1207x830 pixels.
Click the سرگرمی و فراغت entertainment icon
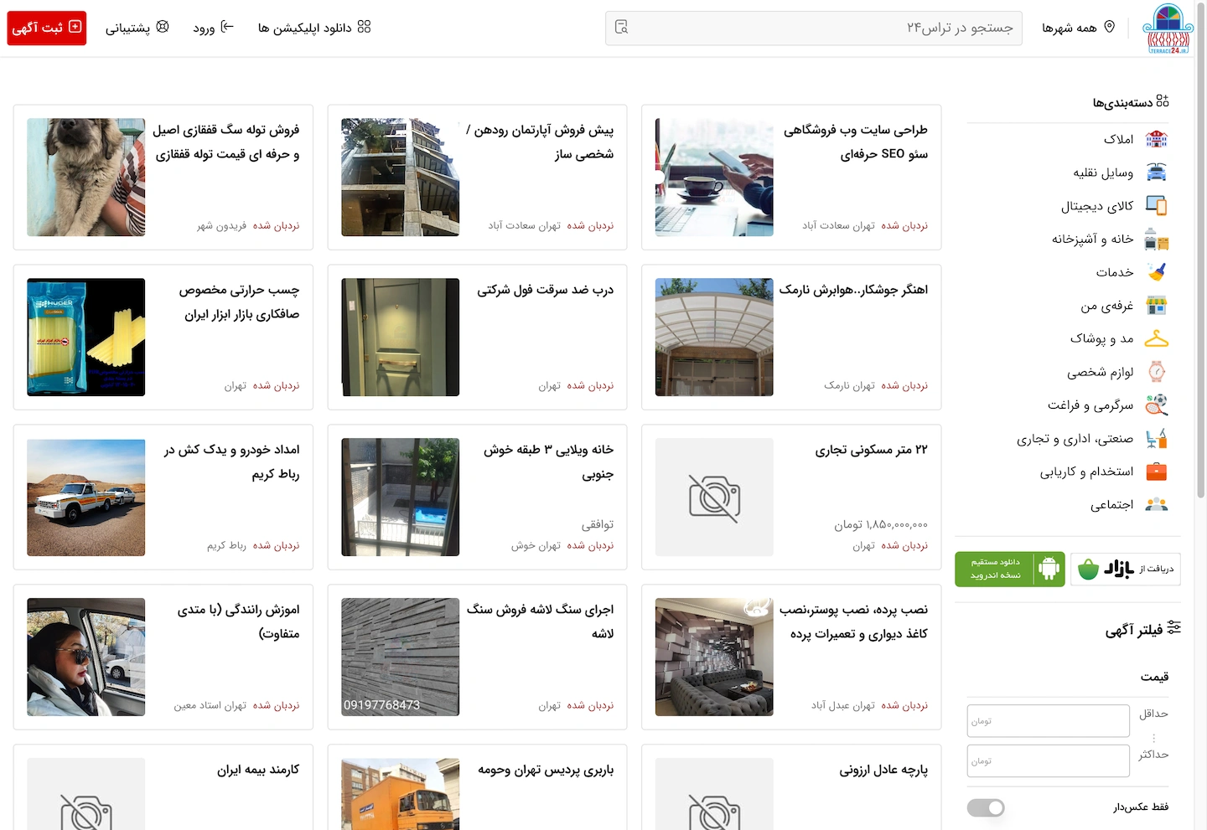(1157, 405)
